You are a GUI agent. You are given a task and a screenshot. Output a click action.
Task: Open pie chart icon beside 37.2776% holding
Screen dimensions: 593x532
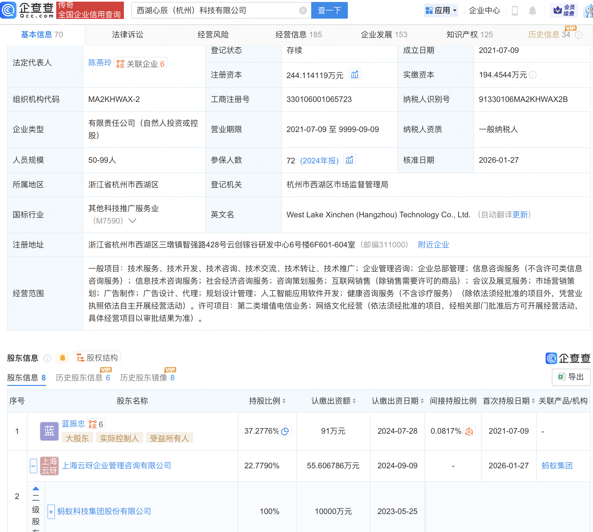coord(285,431)
